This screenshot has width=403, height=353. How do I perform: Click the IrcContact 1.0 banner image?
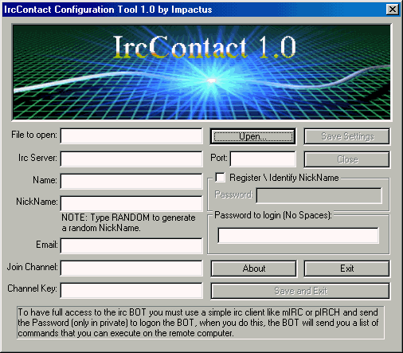click(x=201, y=73)
